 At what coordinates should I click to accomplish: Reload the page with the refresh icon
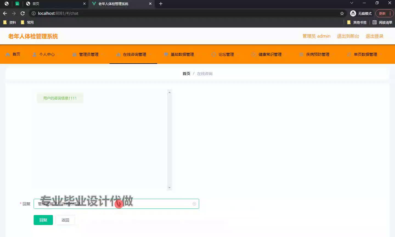(x=23, y=13)
